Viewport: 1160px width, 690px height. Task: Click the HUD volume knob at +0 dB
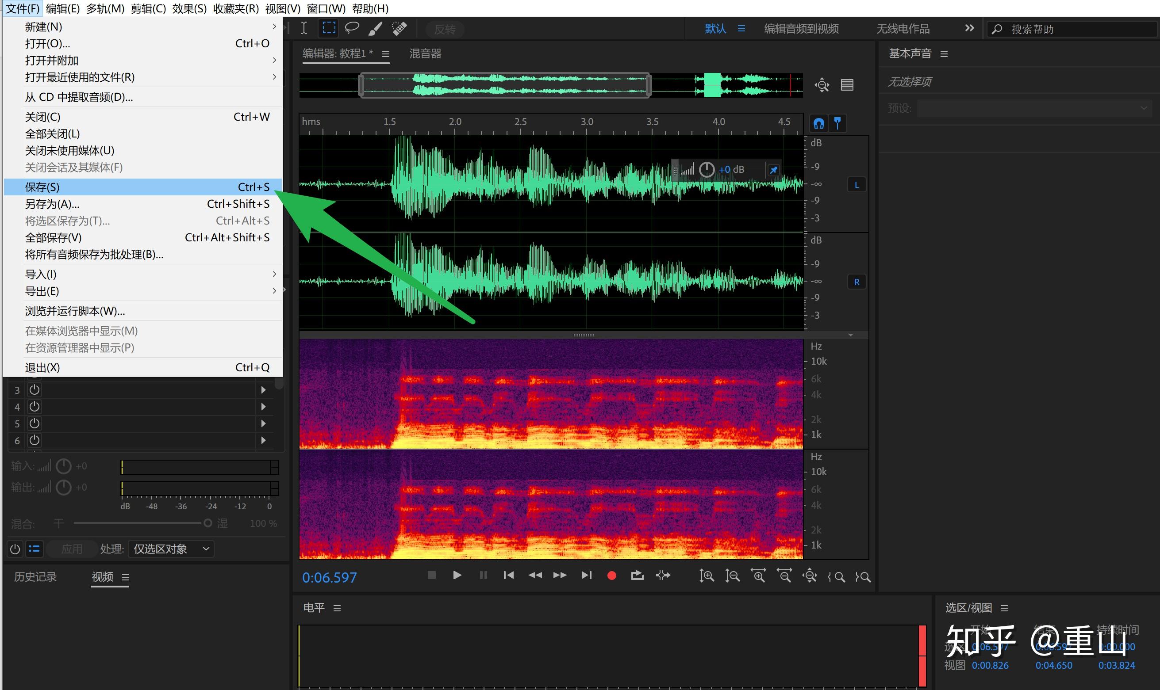click(707, 170)
